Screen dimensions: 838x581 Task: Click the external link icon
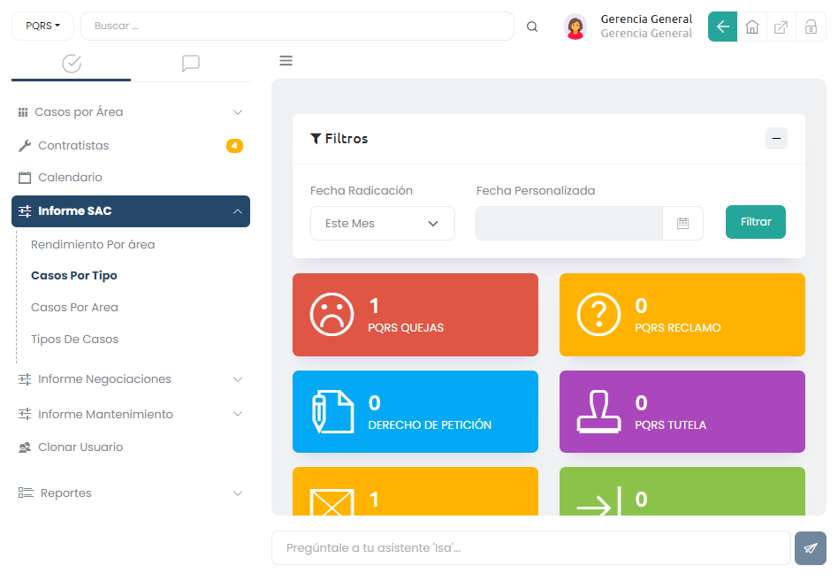(x=781, y=27)
